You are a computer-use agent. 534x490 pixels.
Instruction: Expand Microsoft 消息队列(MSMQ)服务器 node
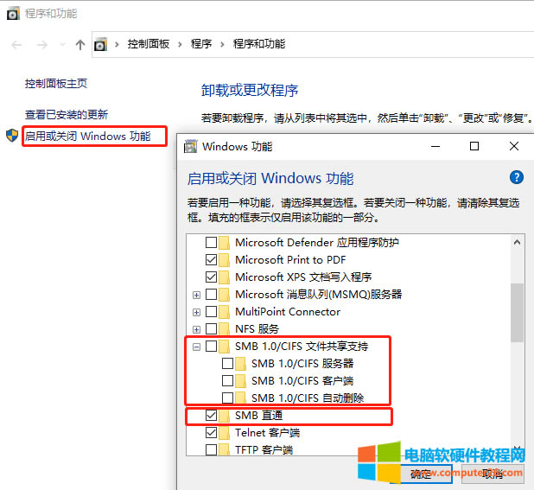[x=196, y=295]
